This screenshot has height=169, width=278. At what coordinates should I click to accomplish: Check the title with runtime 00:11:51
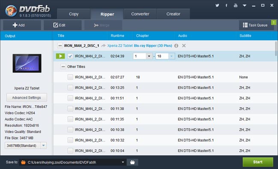(x=70, y=98)
